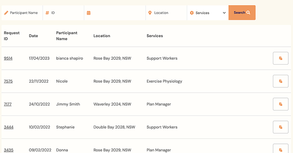Open the Services dropdown chevron
Image resolution: width=293 pixels, height=153 pixels.
224,13
